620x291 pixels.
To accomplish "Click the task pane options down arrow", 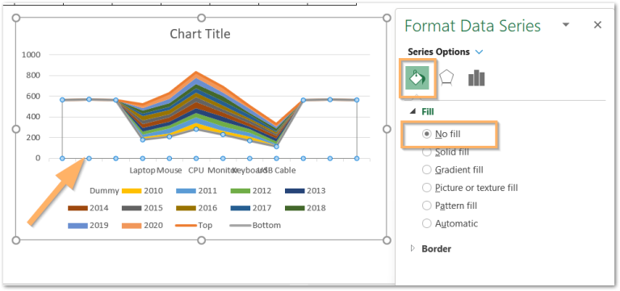I will click(x=566, y=25).
